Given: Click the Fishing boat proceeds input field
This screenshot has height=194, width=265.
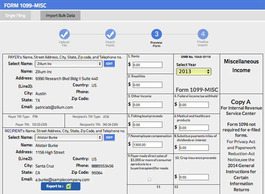Looking at the screenshot, I should [147, 125].
